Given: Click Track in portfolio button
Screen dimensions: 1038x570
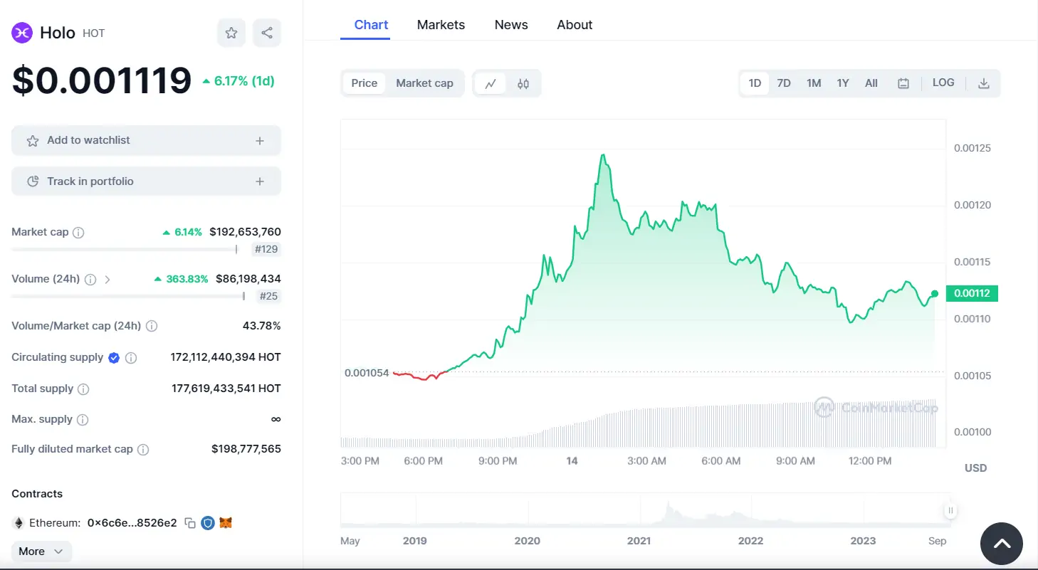Looking at the screenshot, I should [x=146, y=181].
